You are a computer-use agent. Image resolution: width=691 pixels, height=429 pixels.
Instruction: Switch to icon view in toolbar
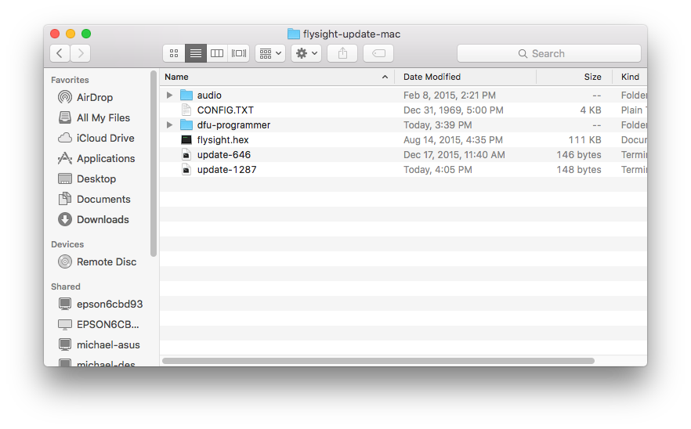pos(174,53)
